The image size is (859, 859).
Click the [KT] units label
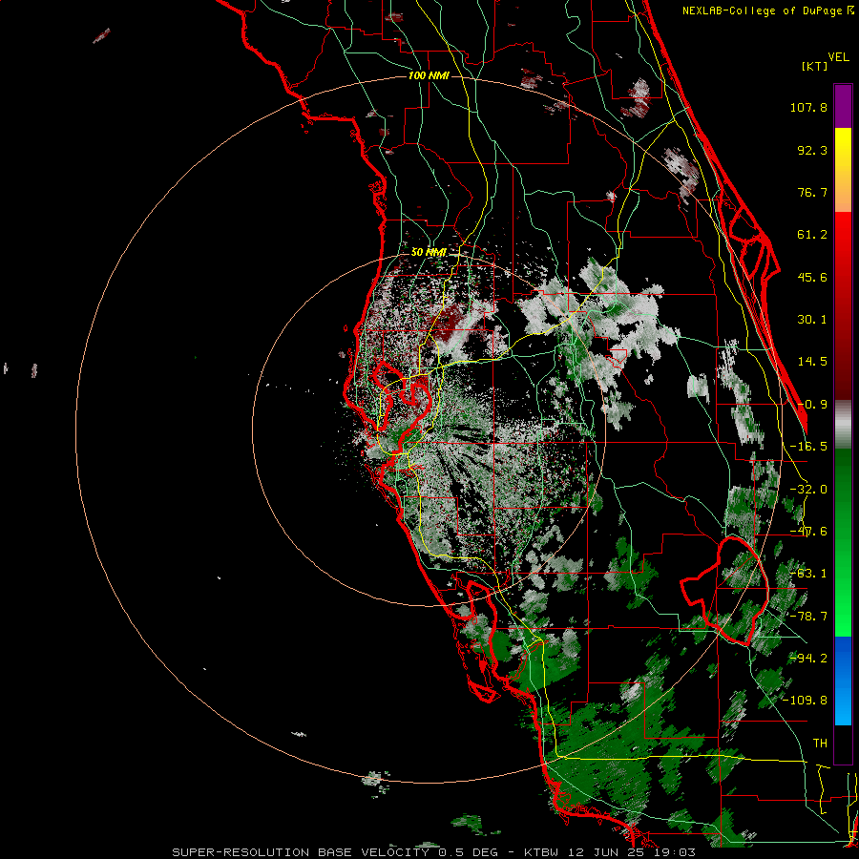[x=814, y=66]
